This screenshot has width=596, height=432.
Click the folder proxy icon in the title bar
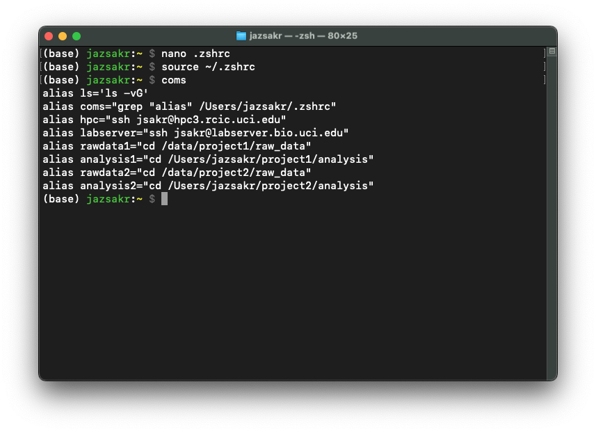[x=241, y=35]
